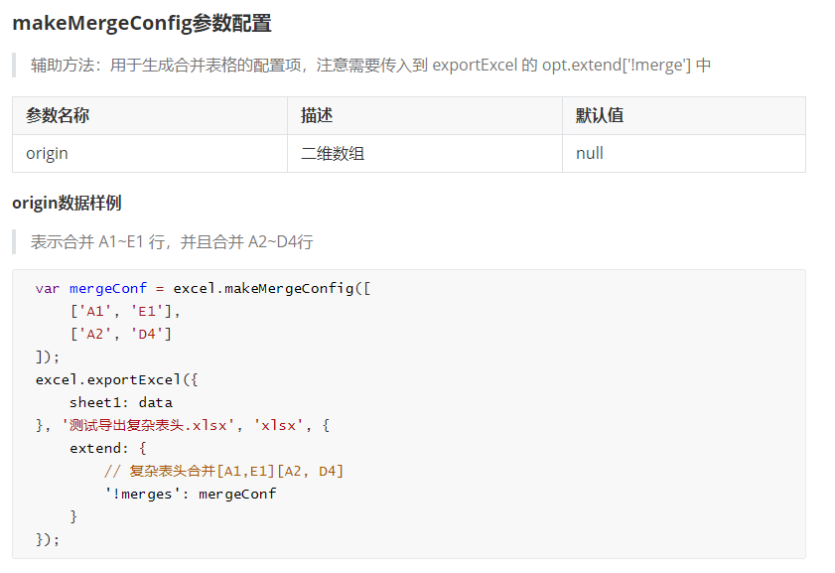Click the ['A2', 'D4'] array line

121,334
